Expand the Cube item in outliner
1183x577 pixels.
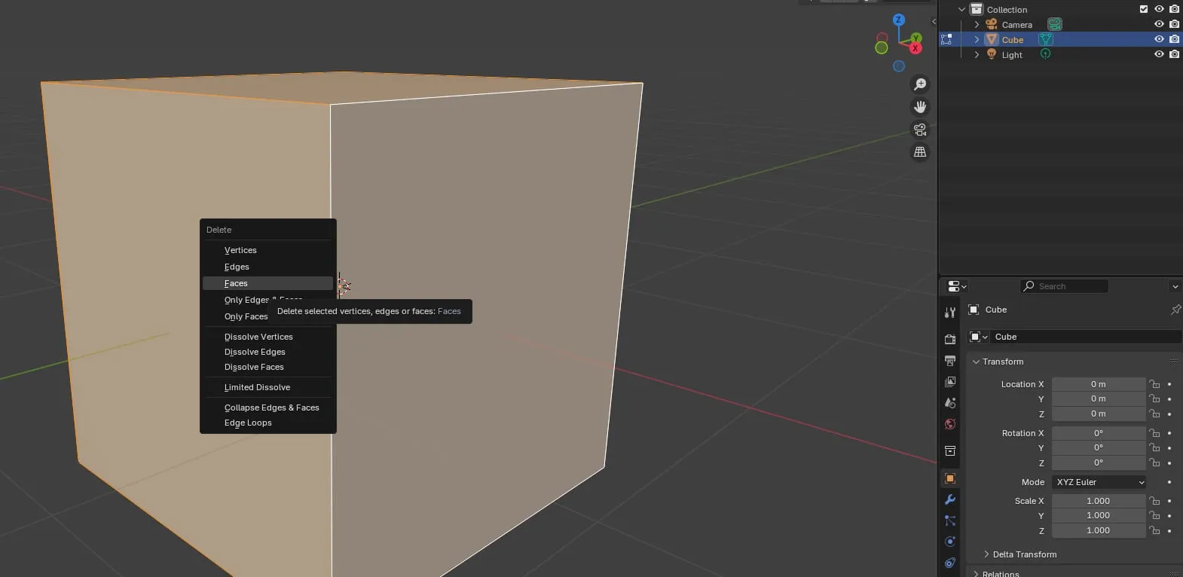pyautogui.click(x=977, y=39)
